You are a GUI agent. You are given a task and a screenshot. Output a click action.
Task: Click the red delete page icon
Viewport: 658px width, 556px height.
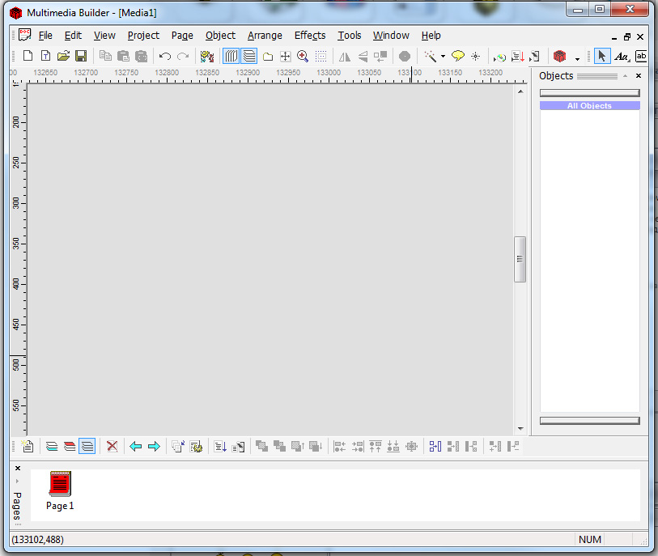[112, 446]
